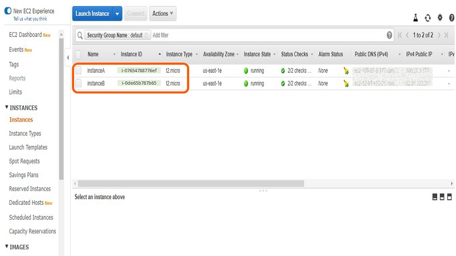Go to next page of results arrow
456x256 pixels.
point(439,35)
